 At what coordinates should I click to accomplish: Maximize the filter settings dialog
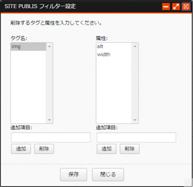click(x=176, y=6)
